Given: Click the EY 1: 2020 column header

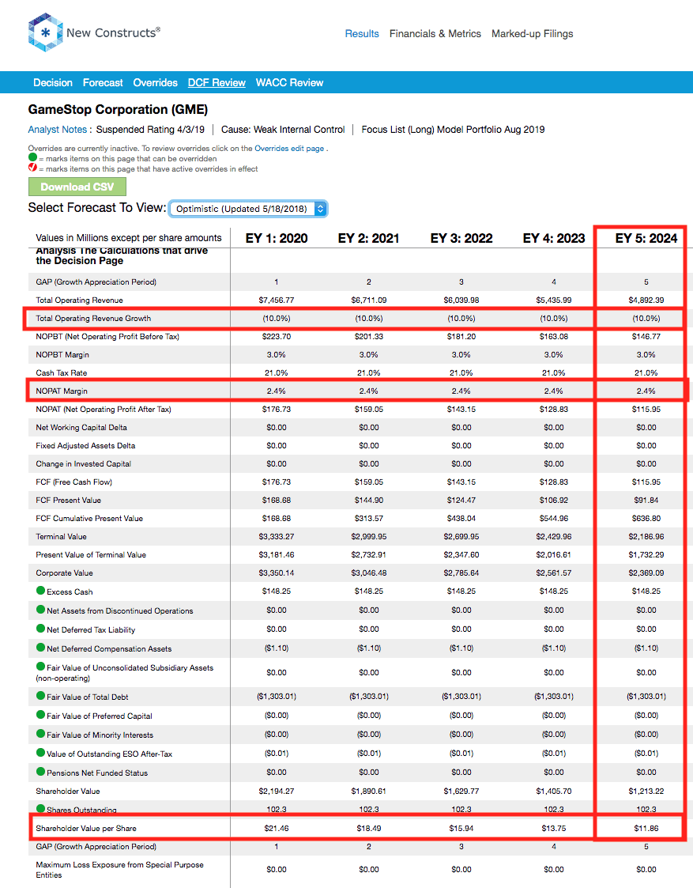Looking at the screenshot, I should [277, 239].
